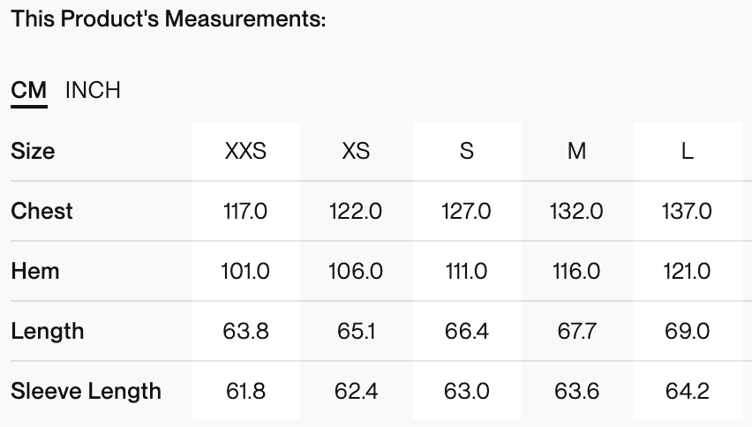
Task: Click the Size row header label
Action: point(33,151)
